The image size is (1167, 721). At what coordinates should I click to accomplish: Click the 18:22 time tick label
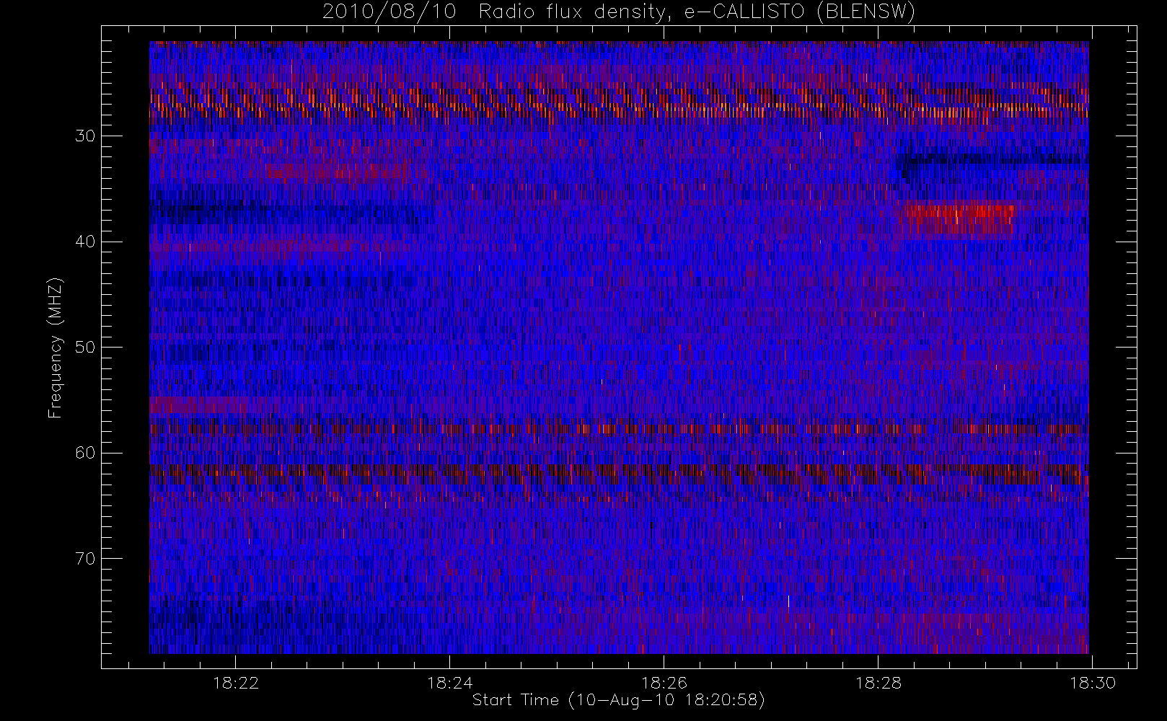236,683
